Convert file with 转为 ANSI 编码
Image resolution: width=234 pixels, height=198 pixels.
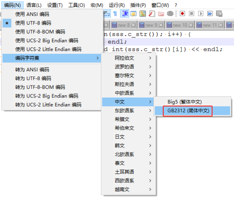click(x=52, y=70)
